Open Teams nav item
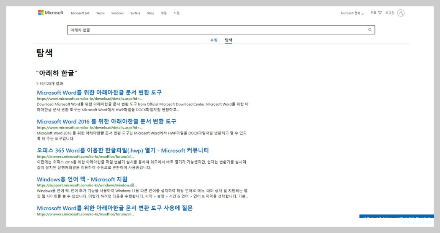The width and height of the screenshot is (440, 233). pyautogui.click(x=100, y=13)
